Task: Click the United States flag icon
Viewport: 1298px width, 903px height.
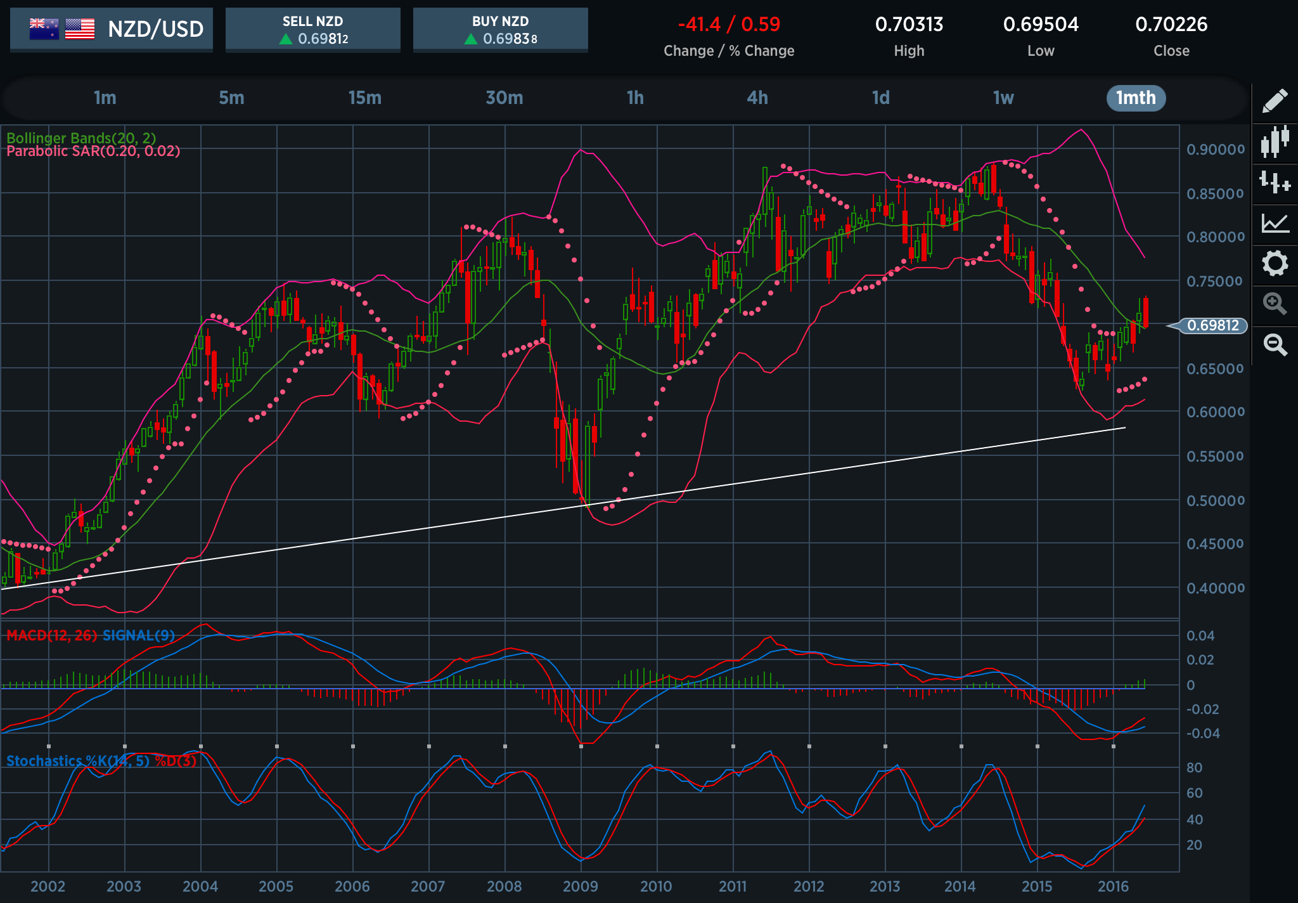Action: [80, 29]
